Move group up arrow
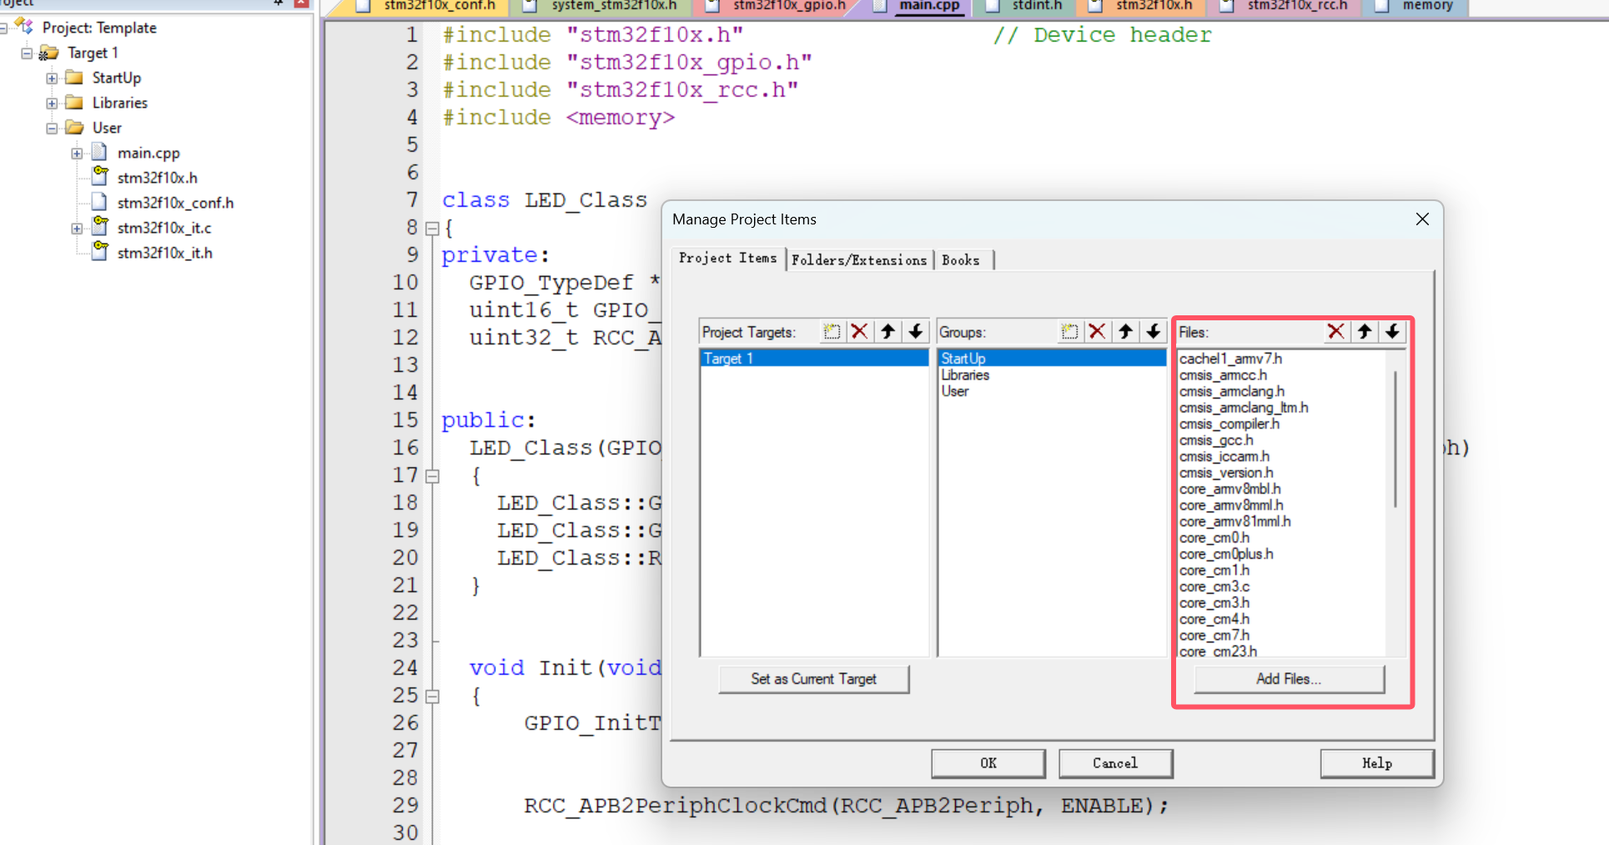This screenshot has height=845, width=1609. click(1125, 332)
